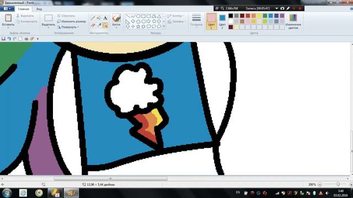Pick the pentagon shape
Screen dimensions: 353x198
tap(138, 21)
